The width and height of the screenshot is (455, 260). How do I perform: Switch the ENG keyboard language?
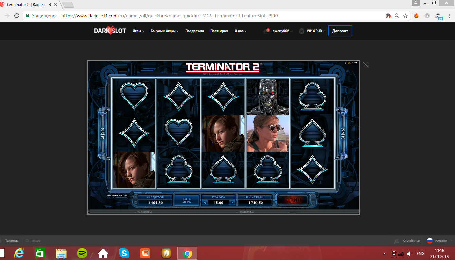pyautogui.click(x=420, y=254)
